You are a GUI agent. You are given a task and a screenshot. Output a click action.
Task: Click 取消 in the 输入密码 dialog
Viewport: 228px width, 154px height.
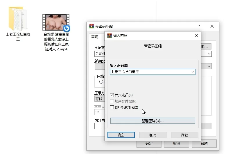153,135
